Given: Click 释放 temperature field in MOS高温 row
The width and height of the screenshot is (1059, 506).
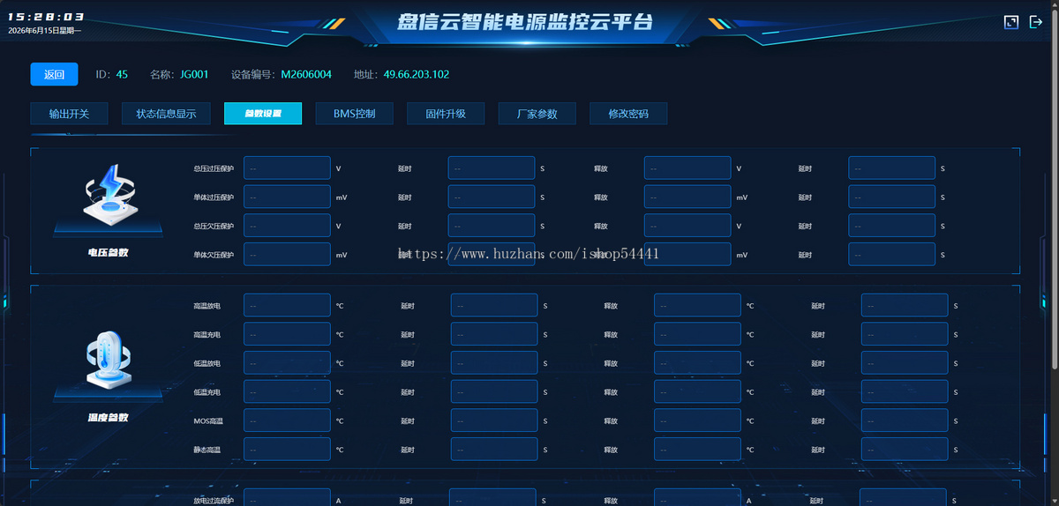Looking at the screenshot, I should (x=697, y=420).
